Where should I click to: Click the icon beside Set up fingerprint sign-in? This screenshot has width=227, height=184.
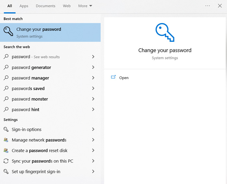pos(6,172)
